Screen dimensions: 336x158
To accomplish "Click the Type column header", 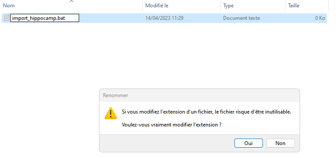I will click(x=228, y=6).
